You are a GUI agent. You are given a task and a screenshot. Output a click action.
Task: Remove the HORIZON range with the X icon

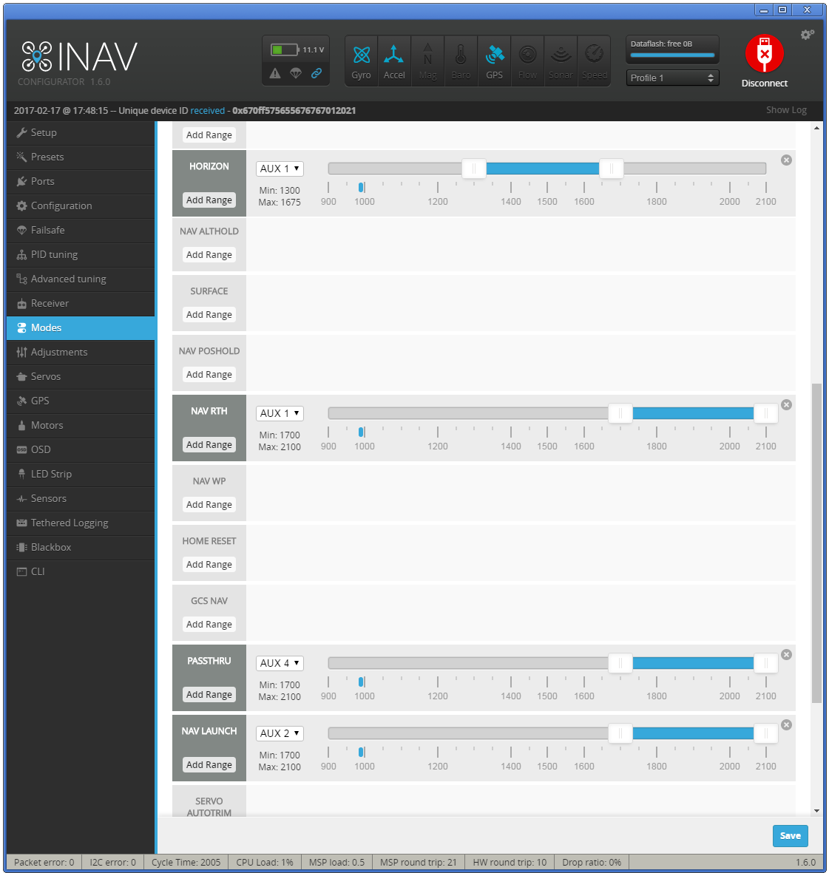coord(786,160)
